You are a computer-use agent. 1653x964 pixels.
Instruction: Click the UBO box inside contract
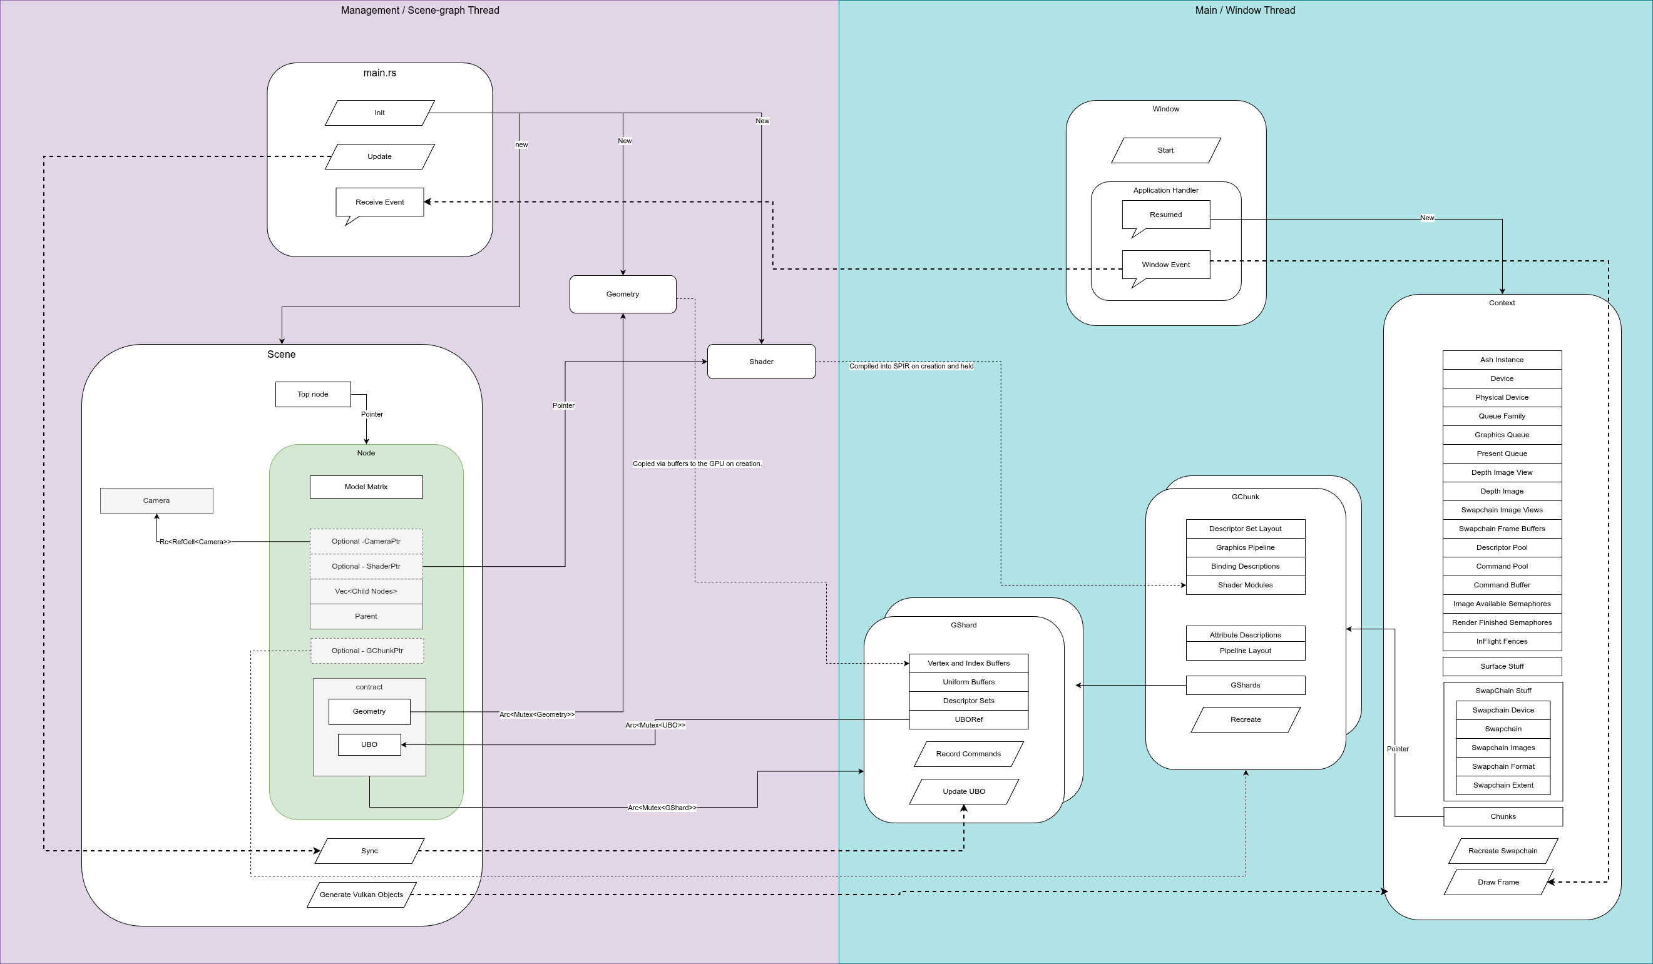pyautogui.click(x=369, y=744)
